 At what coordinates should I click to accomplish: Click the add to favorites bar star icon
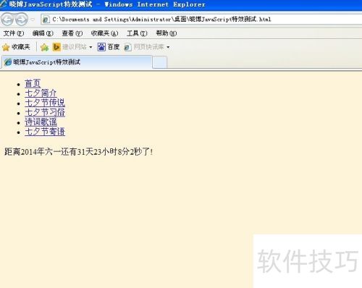pyautogui.click(x=44, y=47)
